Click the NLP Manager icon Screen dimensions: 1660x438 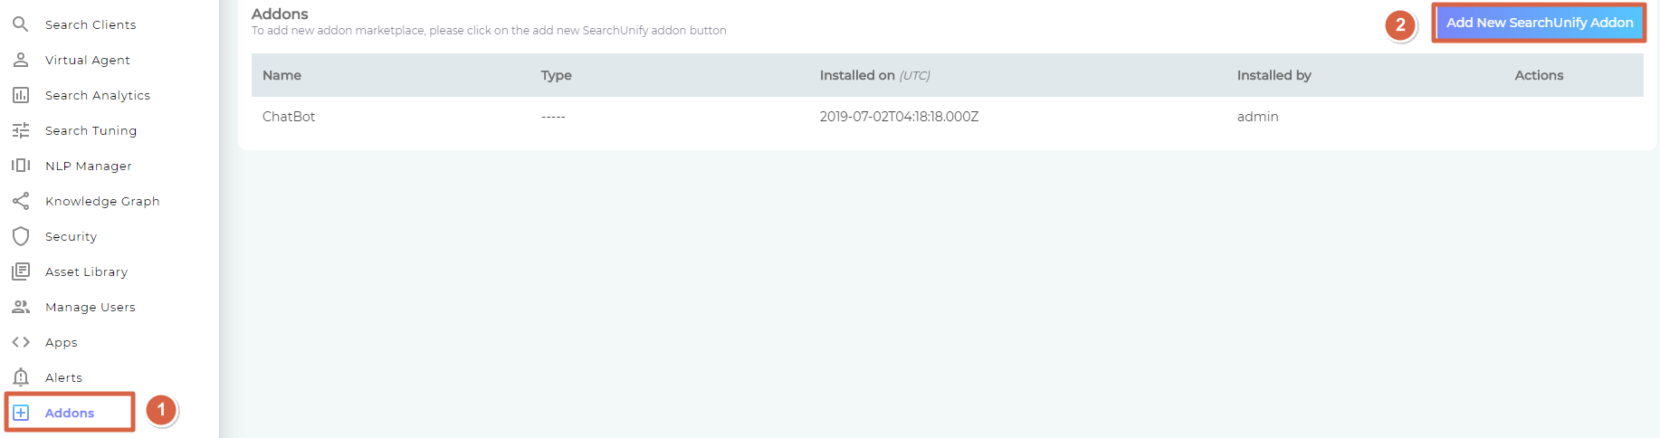[20, 166]
